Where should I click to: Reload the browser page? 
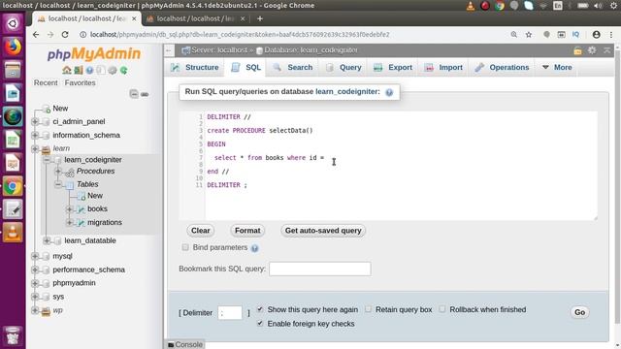[65, 35]
